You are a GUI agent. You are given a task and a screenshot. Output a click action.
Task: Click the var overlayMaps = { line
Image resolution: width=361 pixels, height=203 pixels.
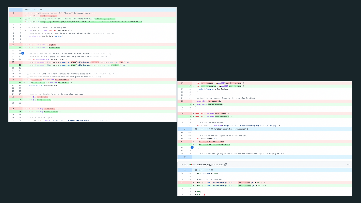click(207, 138)
